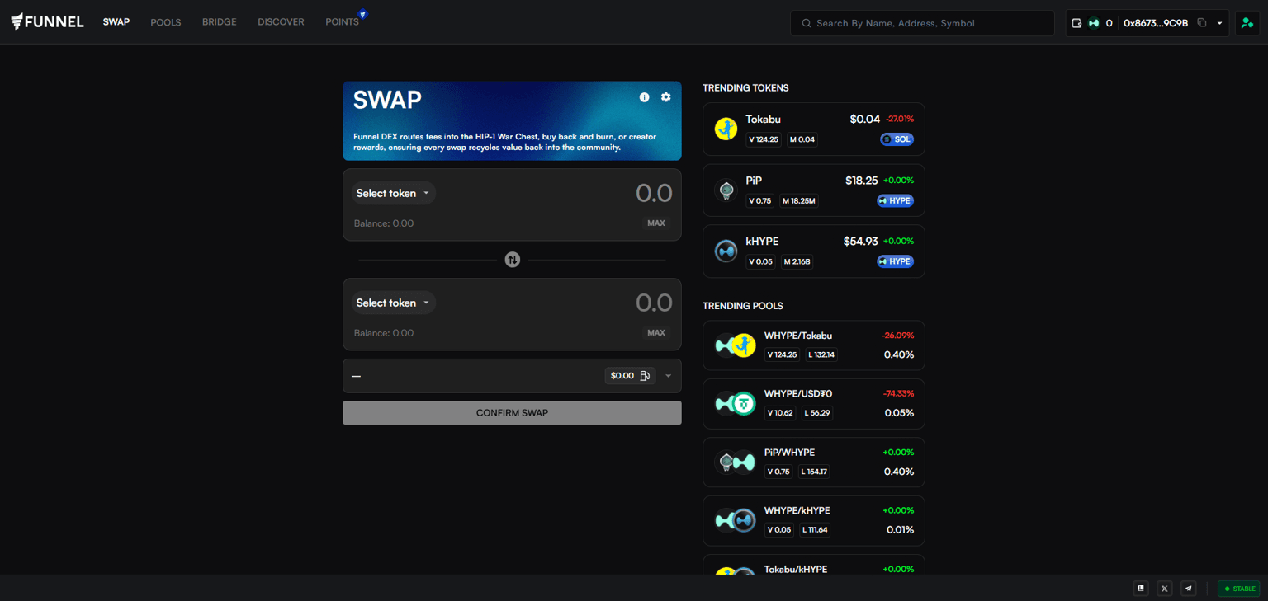This screenshot has height=601, width=1268.
Task: Click the swap direction arrows icon
Action: [x=513, y=260]
